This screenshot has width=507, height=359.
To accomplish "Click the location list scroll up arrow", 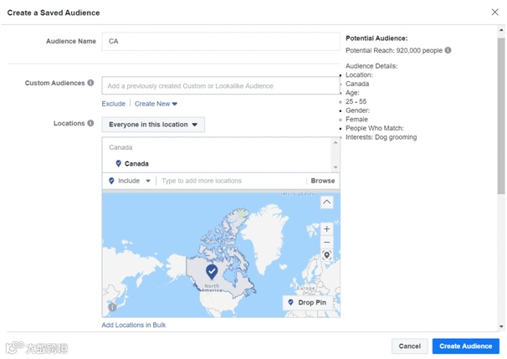I will (335, 142).
